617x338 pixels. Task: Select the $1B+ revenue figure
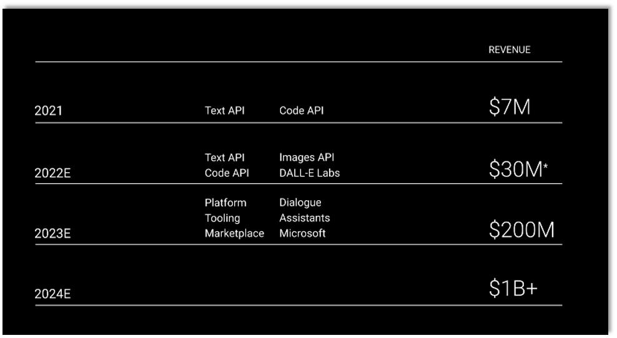(x=513, y=289)
